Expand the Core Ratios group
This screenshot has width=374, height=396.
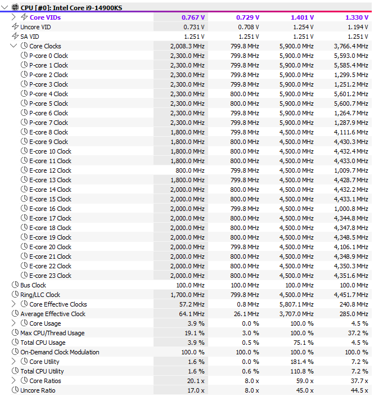[x=13, y=381]
